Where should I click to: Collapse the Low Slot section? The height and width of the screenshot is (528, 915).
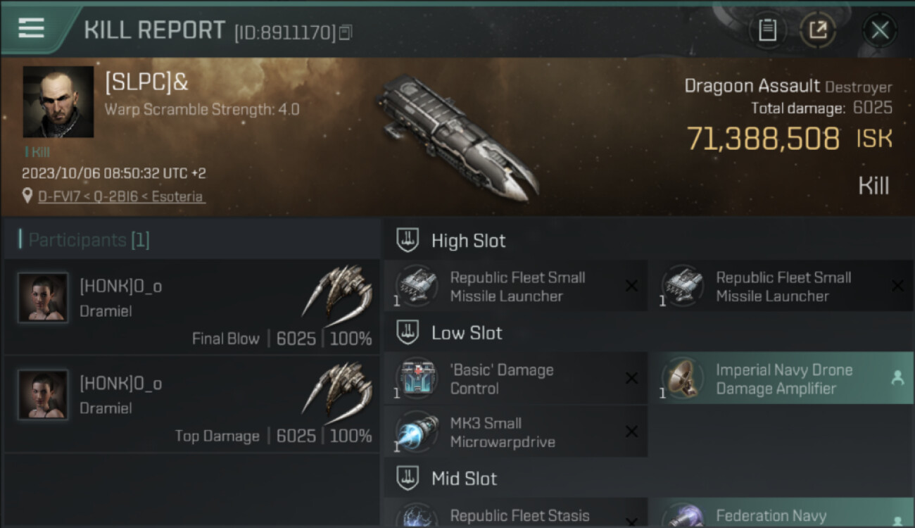tap(408, 333)
